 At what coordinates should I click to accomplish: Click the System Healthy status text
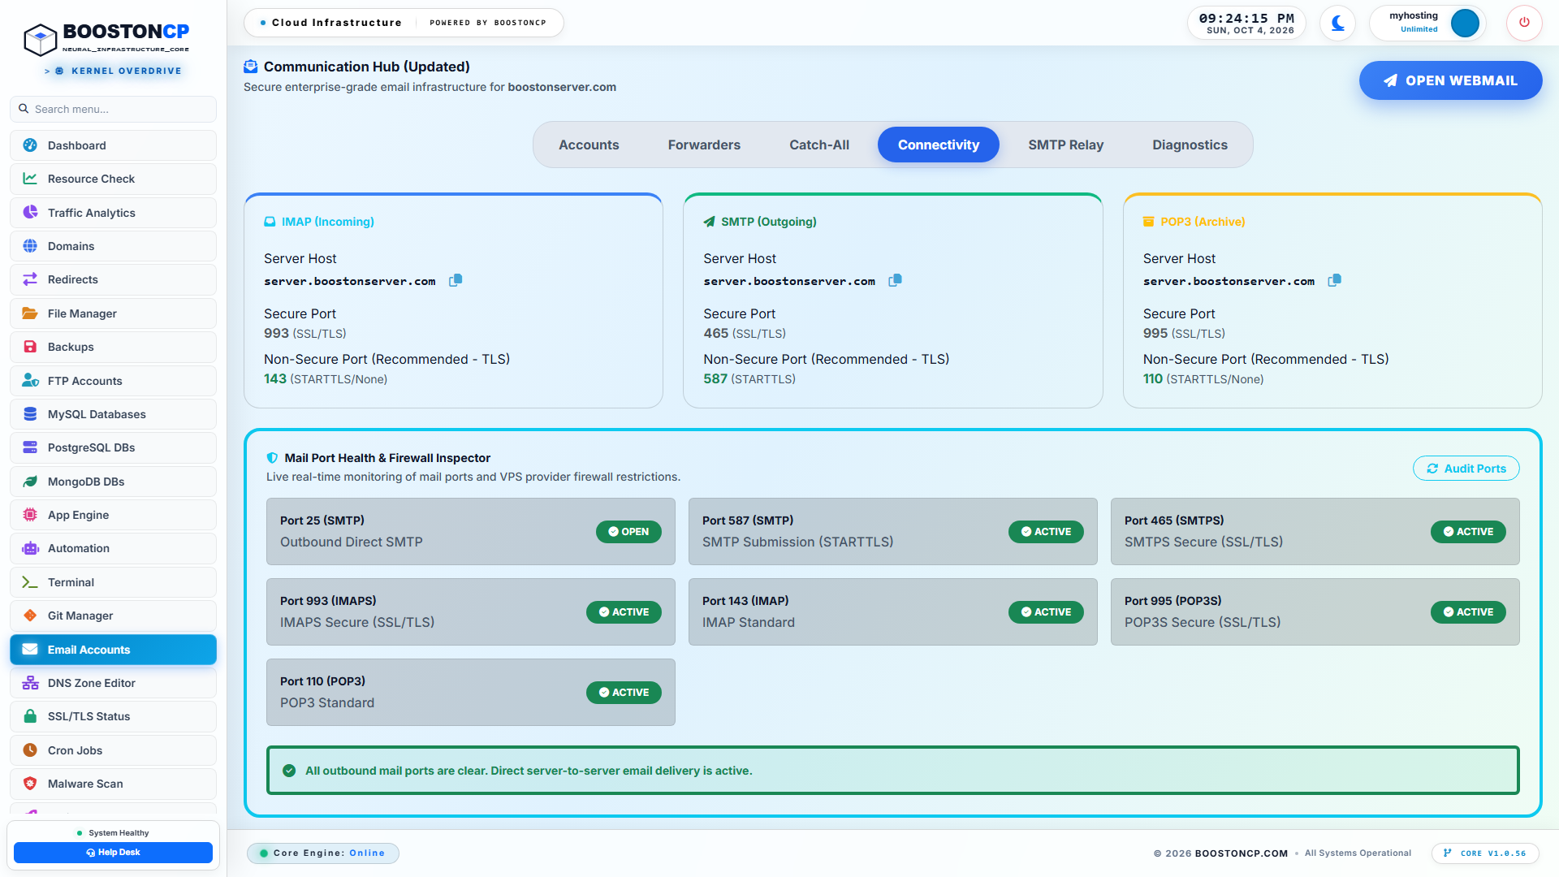119,833
